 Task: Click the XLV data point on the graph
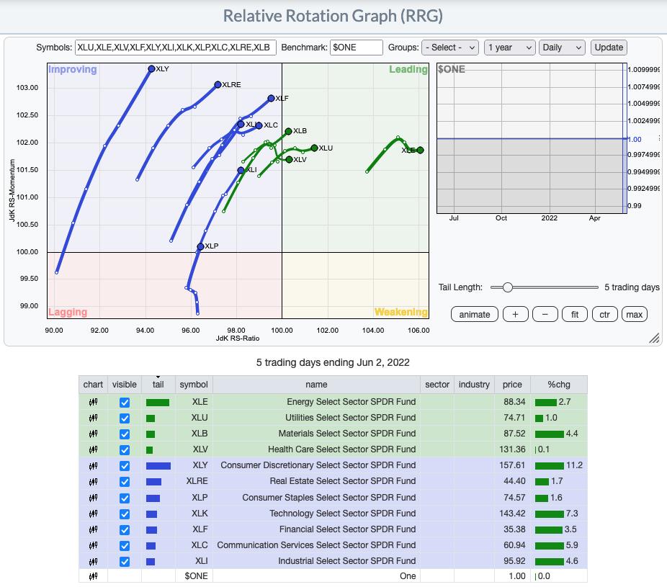pyautogui.click(x=290, y=159)
